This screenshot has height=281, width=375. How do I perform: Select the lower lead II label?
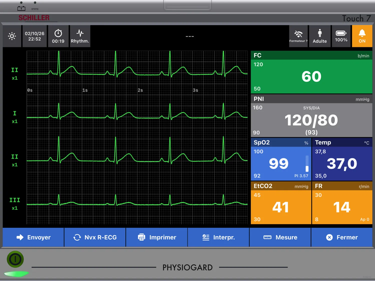(x=15, y=157)
